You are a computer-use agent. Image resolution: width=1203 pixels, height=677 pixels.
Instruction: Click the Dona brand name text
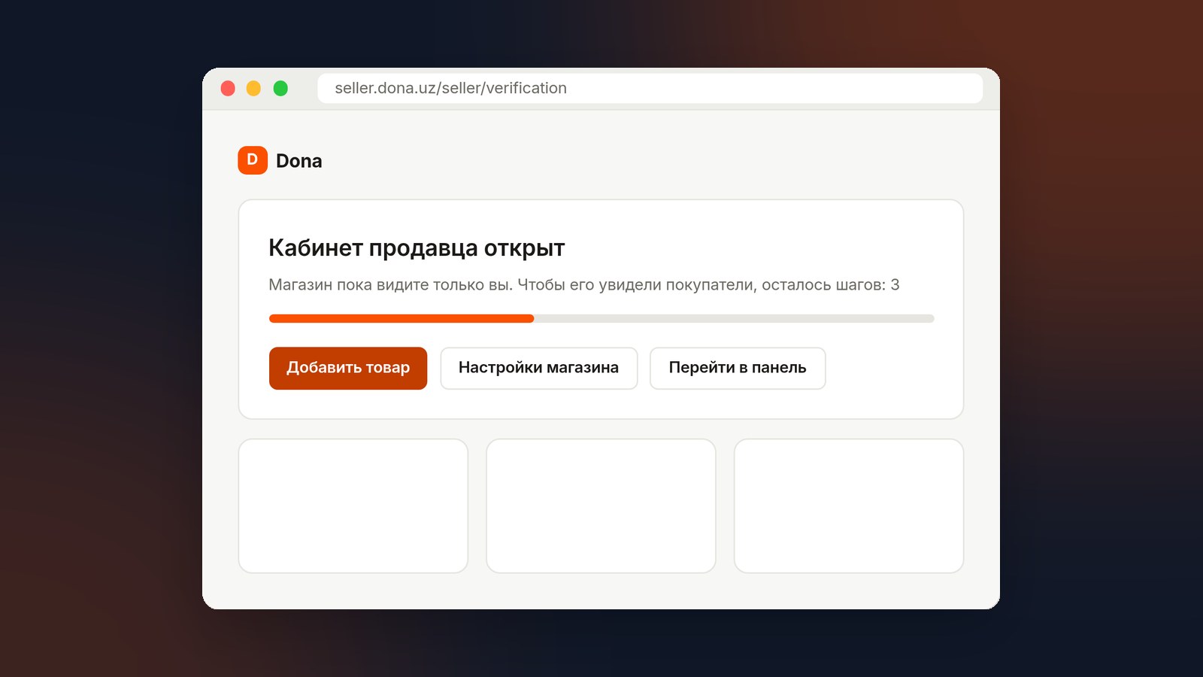pos(298,161)
